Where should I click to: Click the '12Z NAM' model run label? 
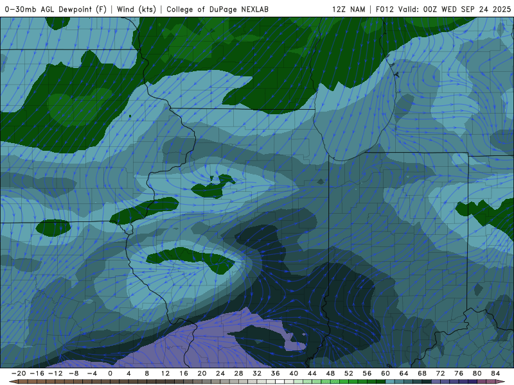click(348, 9)
